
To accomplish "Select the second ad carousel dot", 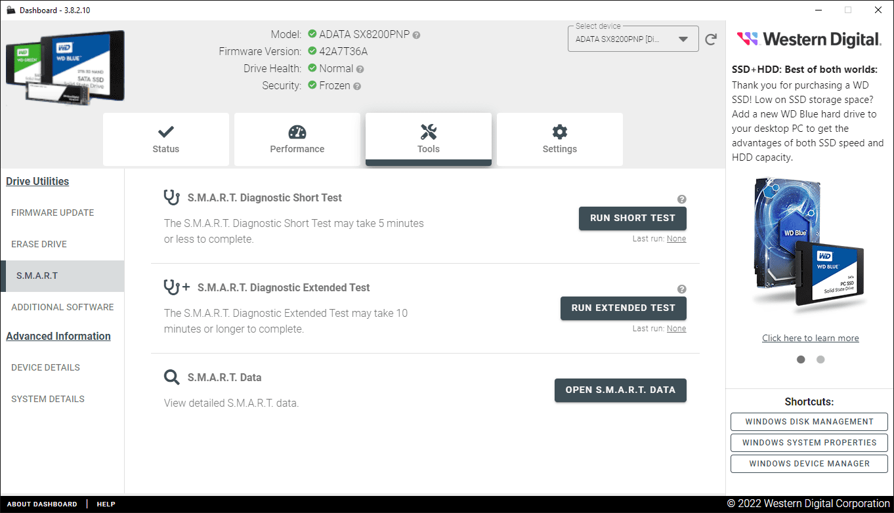I will coord(820,359).
